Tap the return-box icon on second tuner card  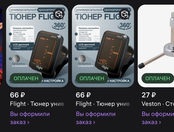[x=125, y=14]
